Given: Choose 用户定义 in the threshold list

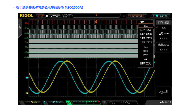Looking at the screenshot, I should [145, 64].
